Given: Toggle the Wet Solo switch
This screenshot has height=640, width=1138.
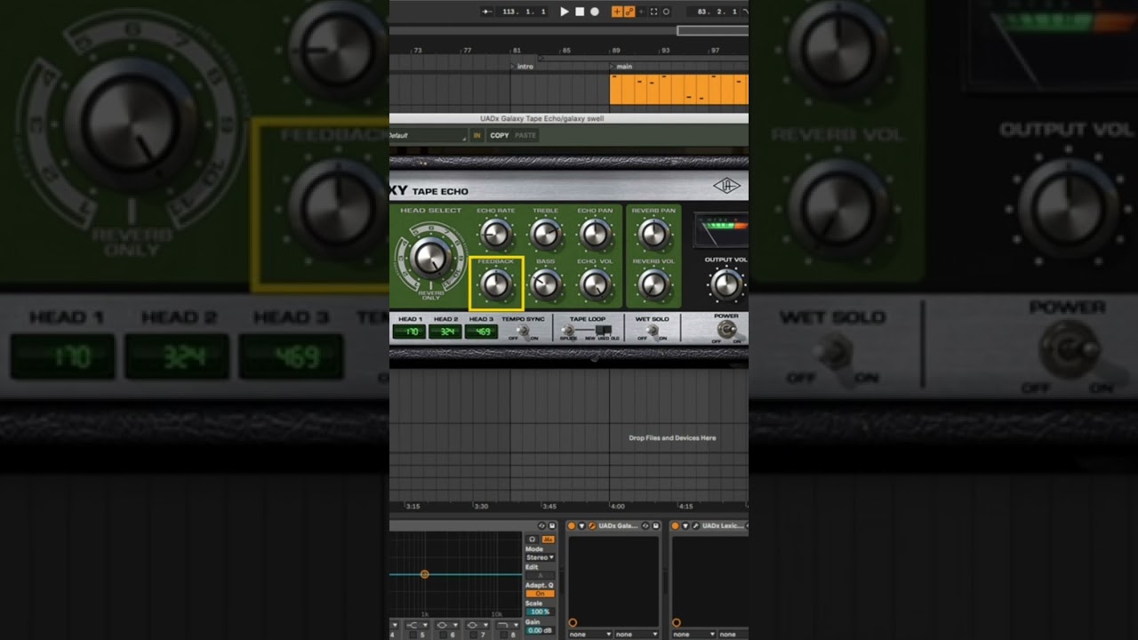Looking at the screenshot, I should [652, 332].
